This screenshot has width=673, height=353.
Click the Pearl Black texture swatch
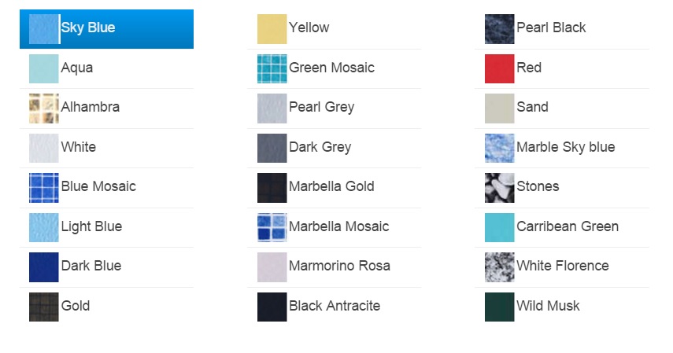click(500, 29)
